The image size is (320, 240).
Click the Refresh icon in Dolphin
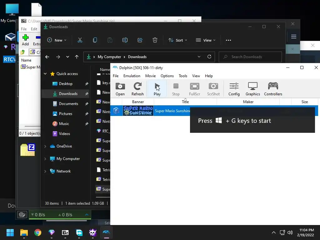pyautogui.click(x=137, y=89)
